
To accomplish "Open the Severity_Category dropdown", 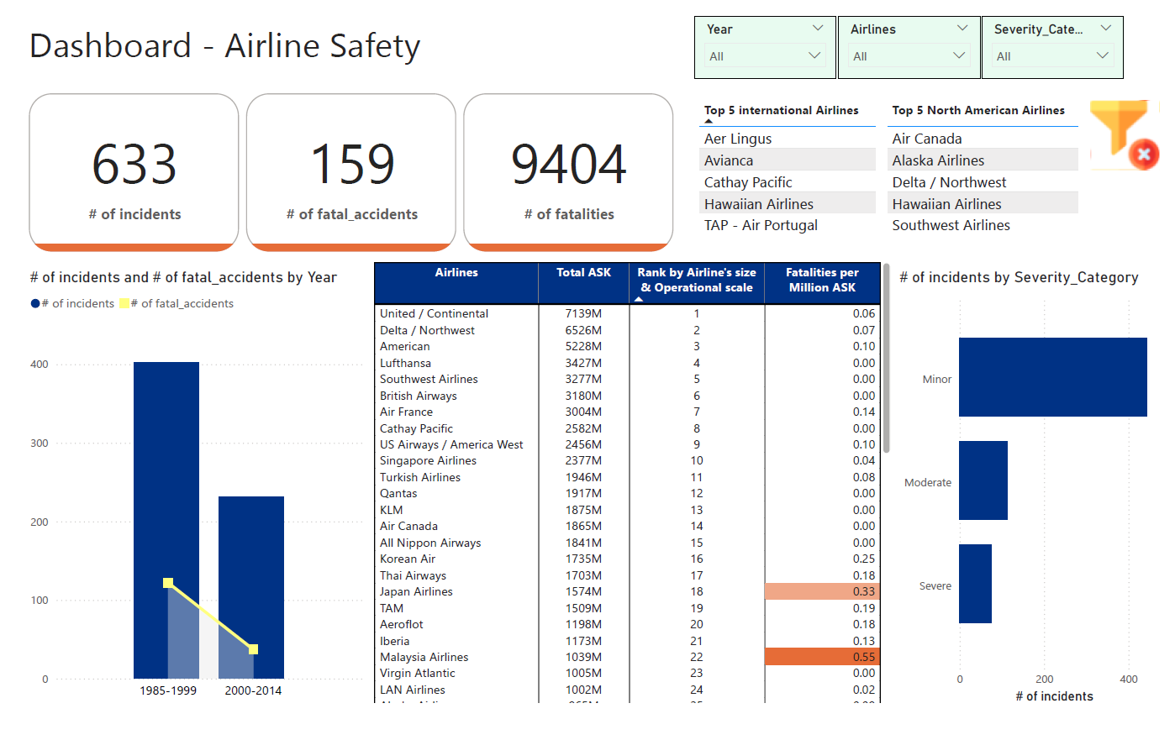I will 1052,56.
